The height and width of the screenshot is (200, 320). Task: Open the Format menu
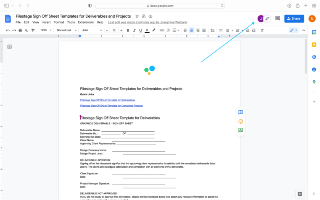(x=59, y=22)
